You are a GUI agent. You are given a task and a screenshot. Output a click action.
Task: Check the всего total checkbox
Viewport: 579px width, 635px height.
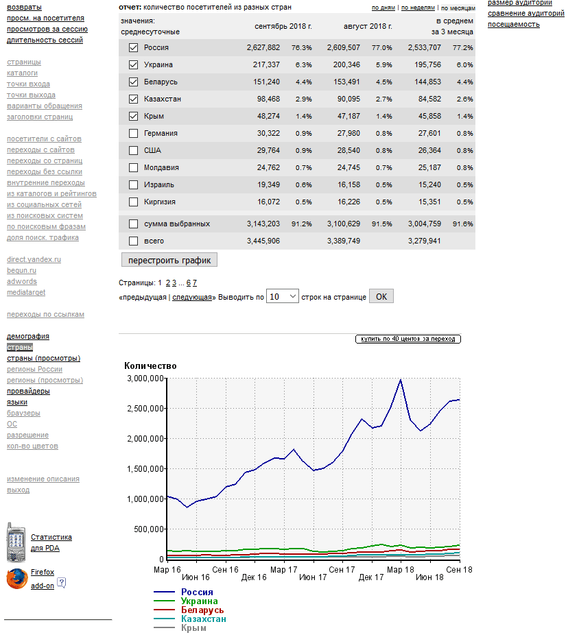click(x=133, y=241)
